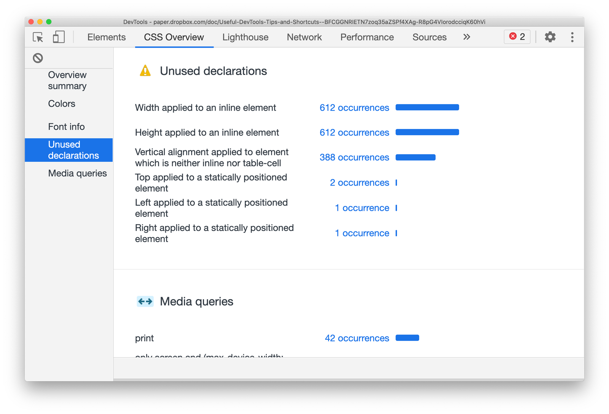Switch to the CSS Overview tab
The image size is (609, 414).
click(x=174, y=37)
